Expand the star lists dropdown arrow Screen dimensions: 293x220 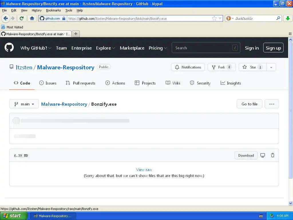[271, 67]
